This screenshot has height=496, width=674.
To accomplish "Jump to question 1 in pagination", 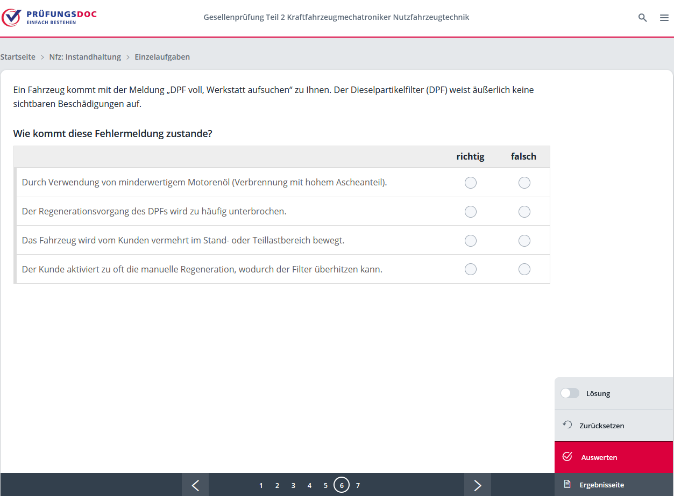I will click(x=261, y=486).
